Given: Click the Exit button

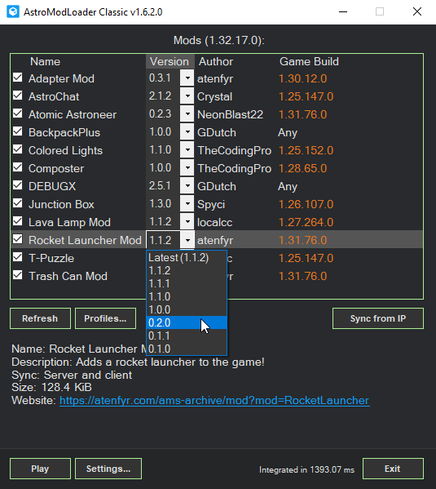Looking at the screenshot, I should tap(393, 469).
